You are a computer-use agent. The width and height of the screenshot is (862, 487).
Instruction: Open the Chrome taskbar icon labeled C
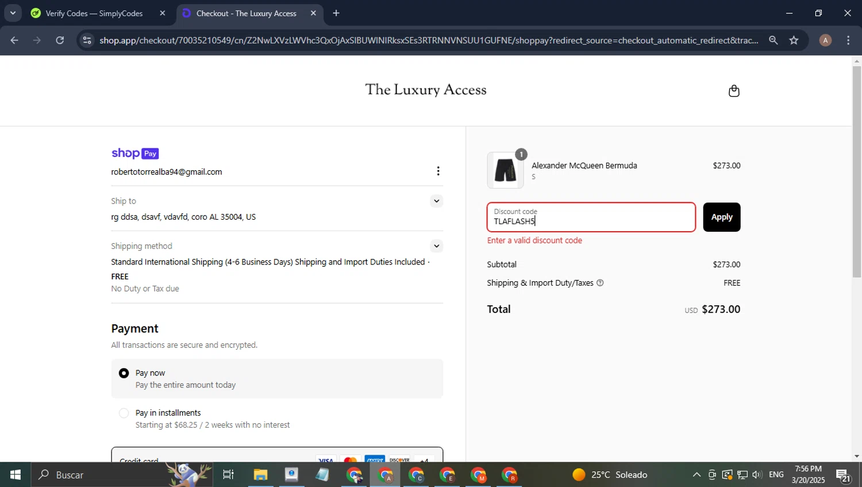pos(416,475)
